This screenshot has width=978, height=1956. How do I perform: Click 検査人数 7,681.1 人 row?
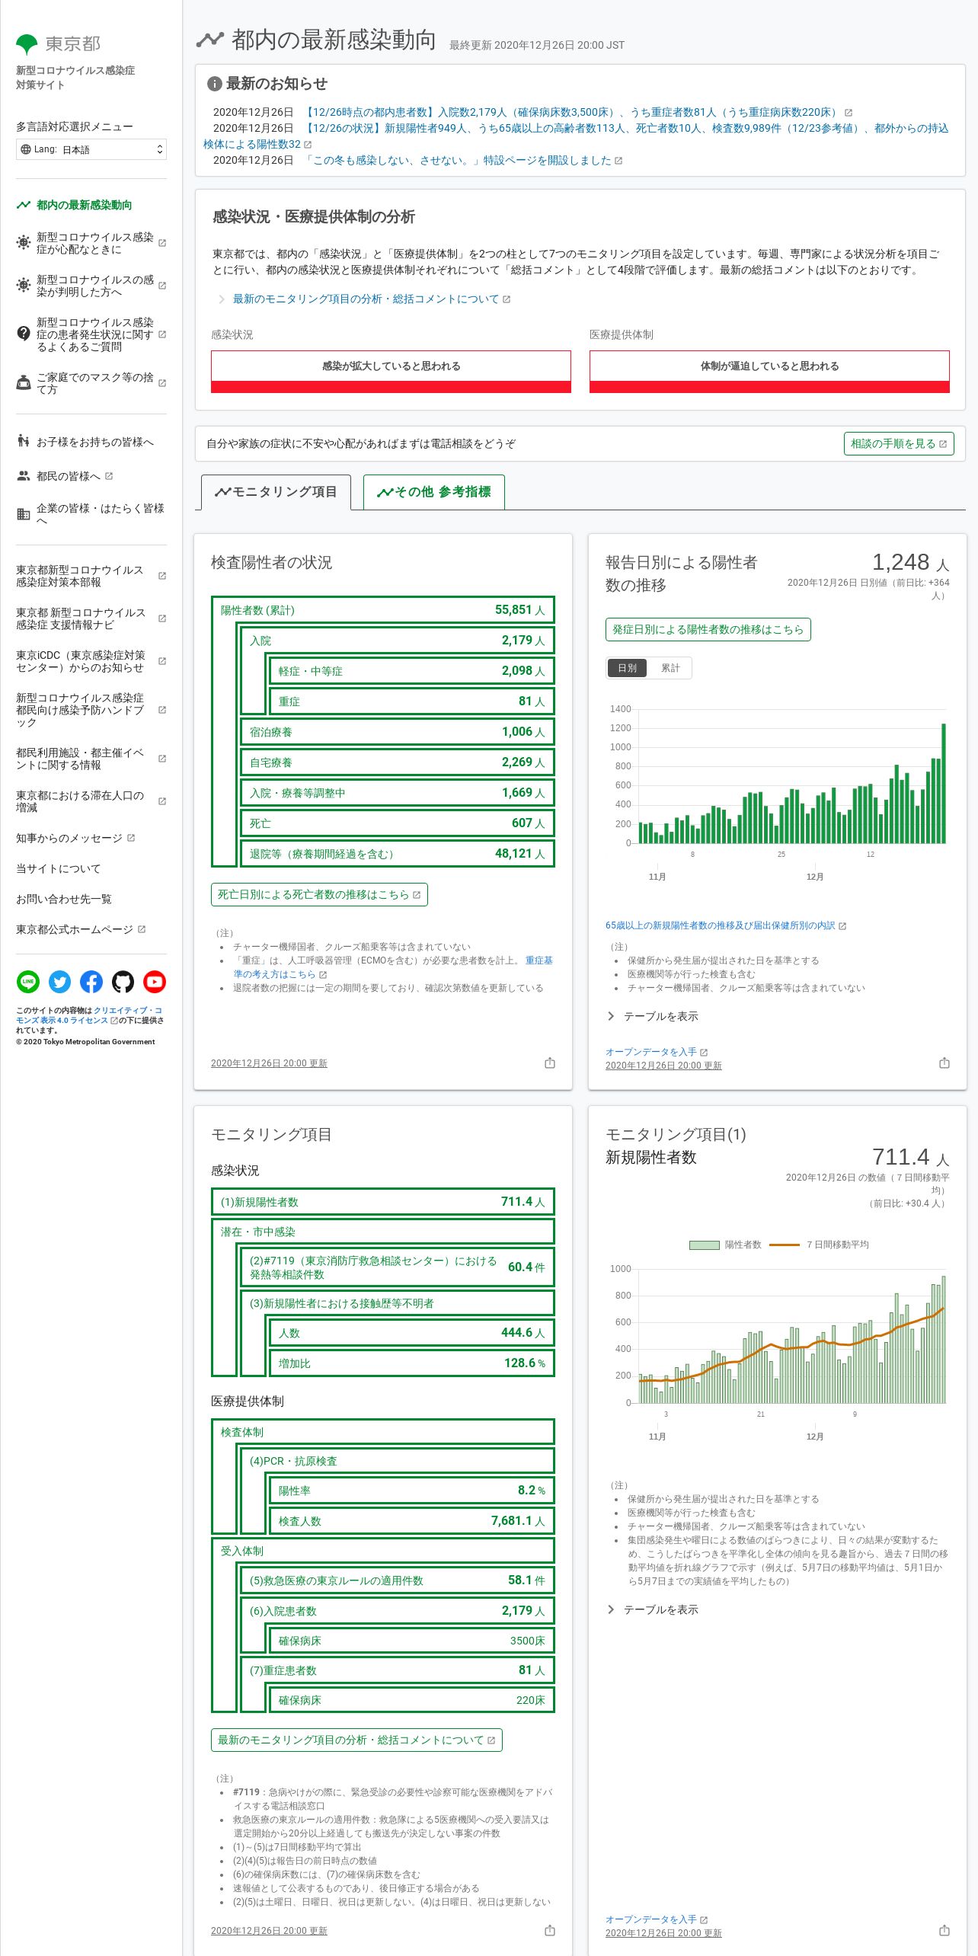coord(412,1521)
